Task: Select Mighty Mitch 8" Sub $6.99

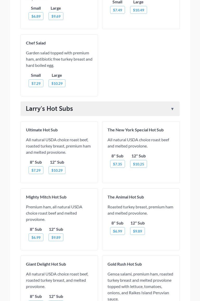Action: pos(36,238)
